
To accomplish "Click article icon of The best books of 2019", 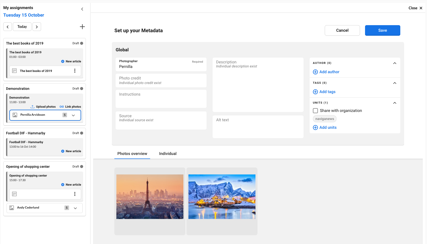I will click(14, 71).
